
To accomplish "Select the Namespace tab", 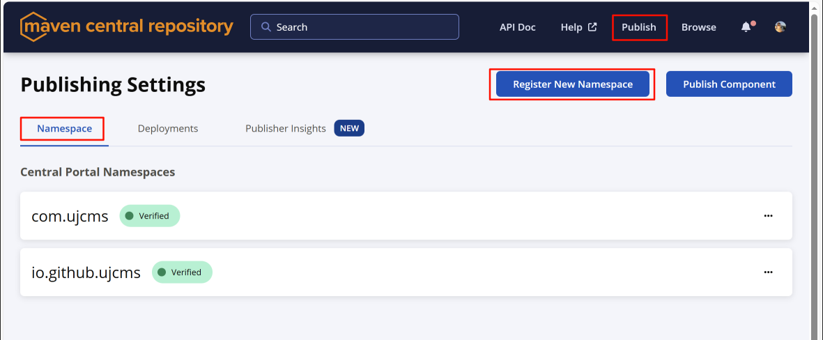I will click(64, 128).
